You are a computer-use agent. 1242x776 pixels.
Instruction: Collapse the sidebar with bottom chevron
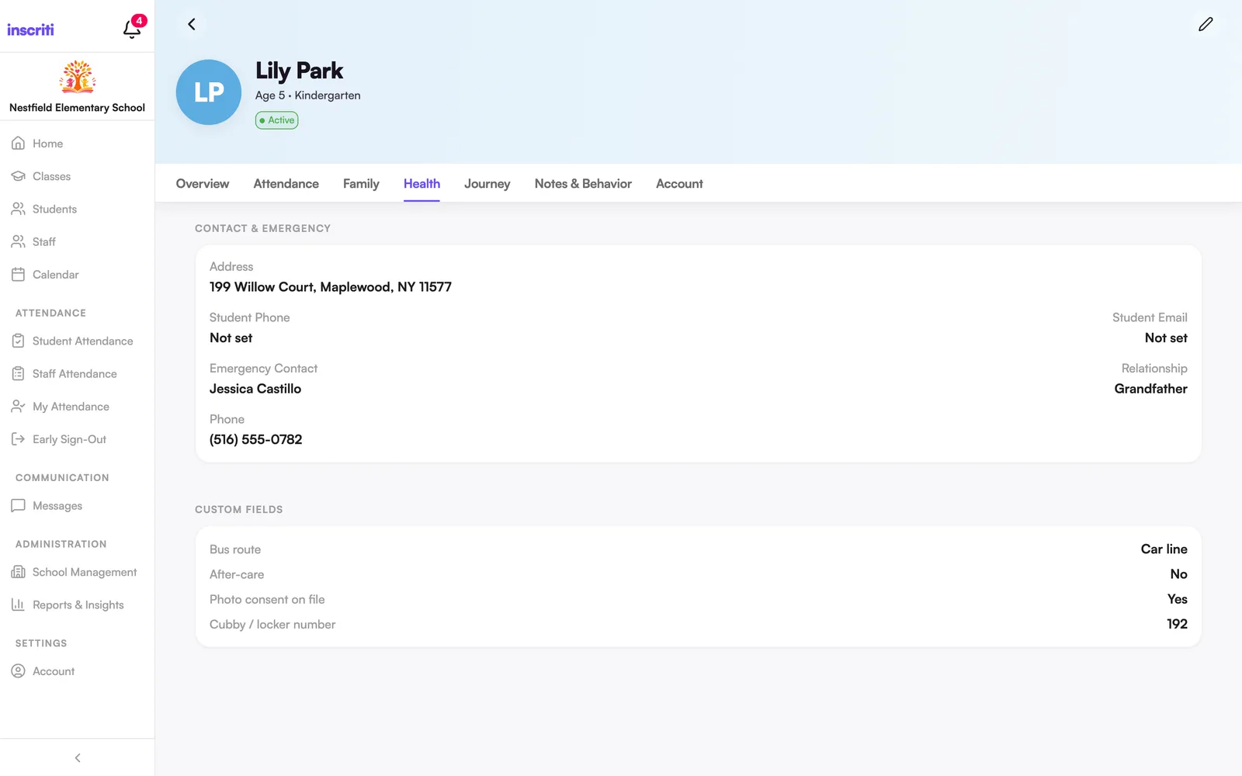(77, 758)
